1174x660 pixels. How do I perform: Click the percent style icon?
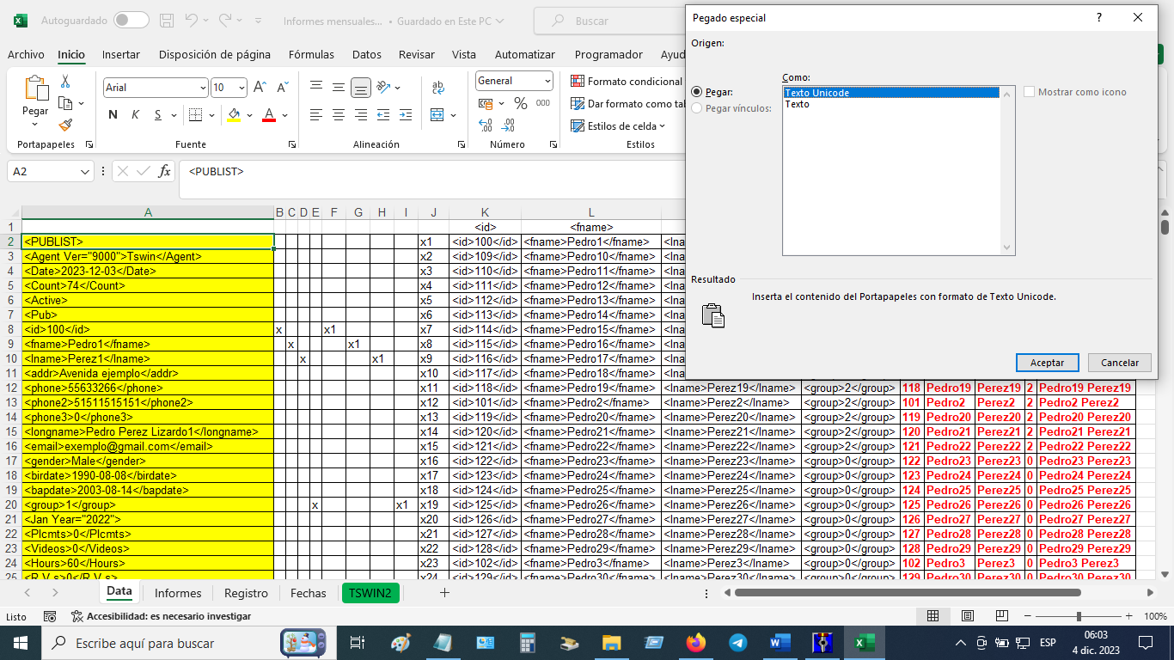click(521, 103)
